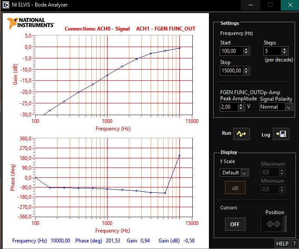The width and height of the screenshot is (299, 249).
Task: Increment the Y Scale Maximum value
Action: (282, 171)
